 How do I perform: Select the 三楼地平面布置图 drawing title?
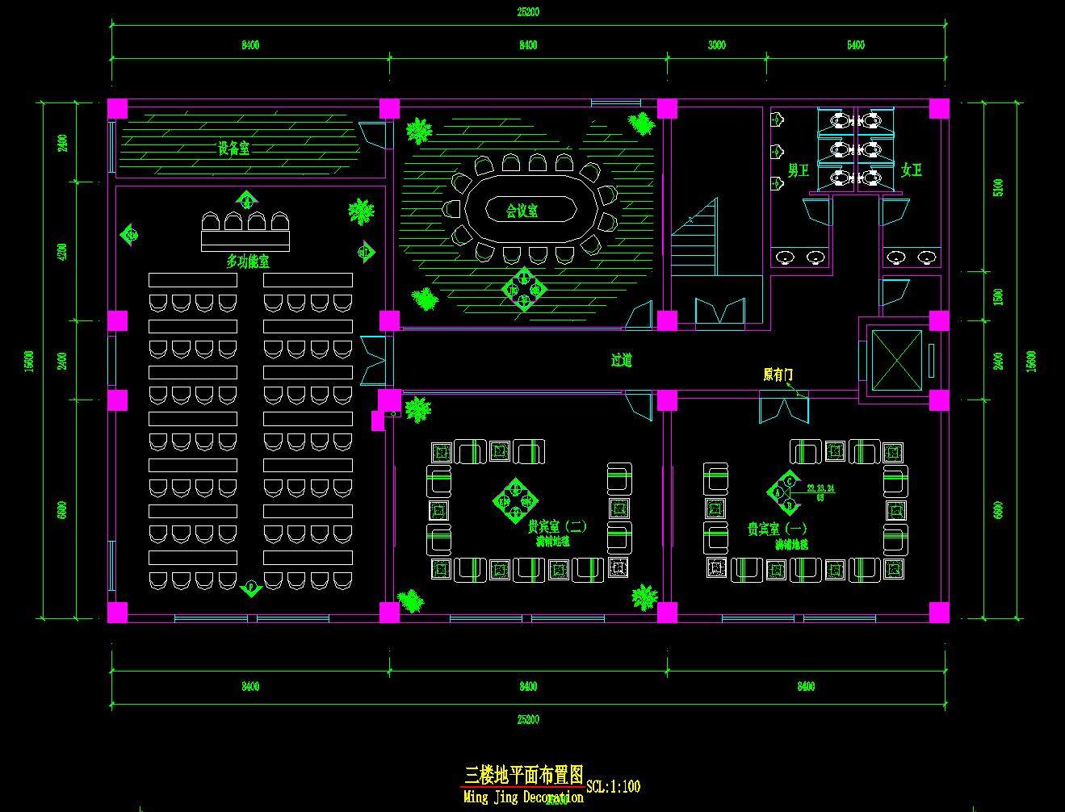coord(523,776)
